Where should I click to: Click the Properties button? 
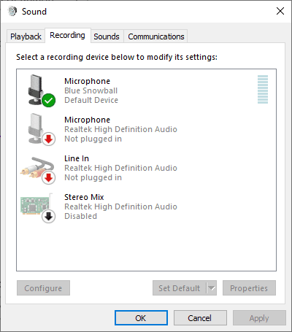tap(249, 288)
